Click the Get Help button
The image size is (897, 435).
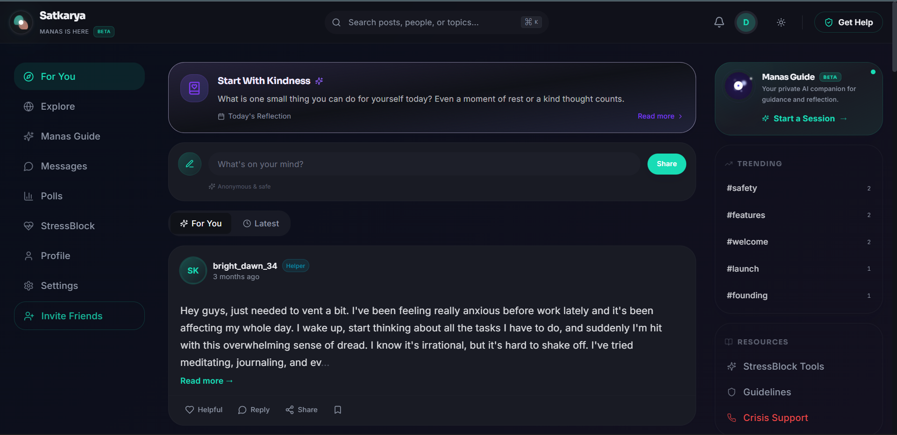[x=848, y=22]
